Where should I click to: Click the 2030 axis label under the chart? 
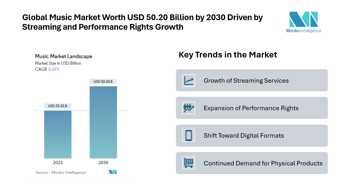[x=103, y=163]
